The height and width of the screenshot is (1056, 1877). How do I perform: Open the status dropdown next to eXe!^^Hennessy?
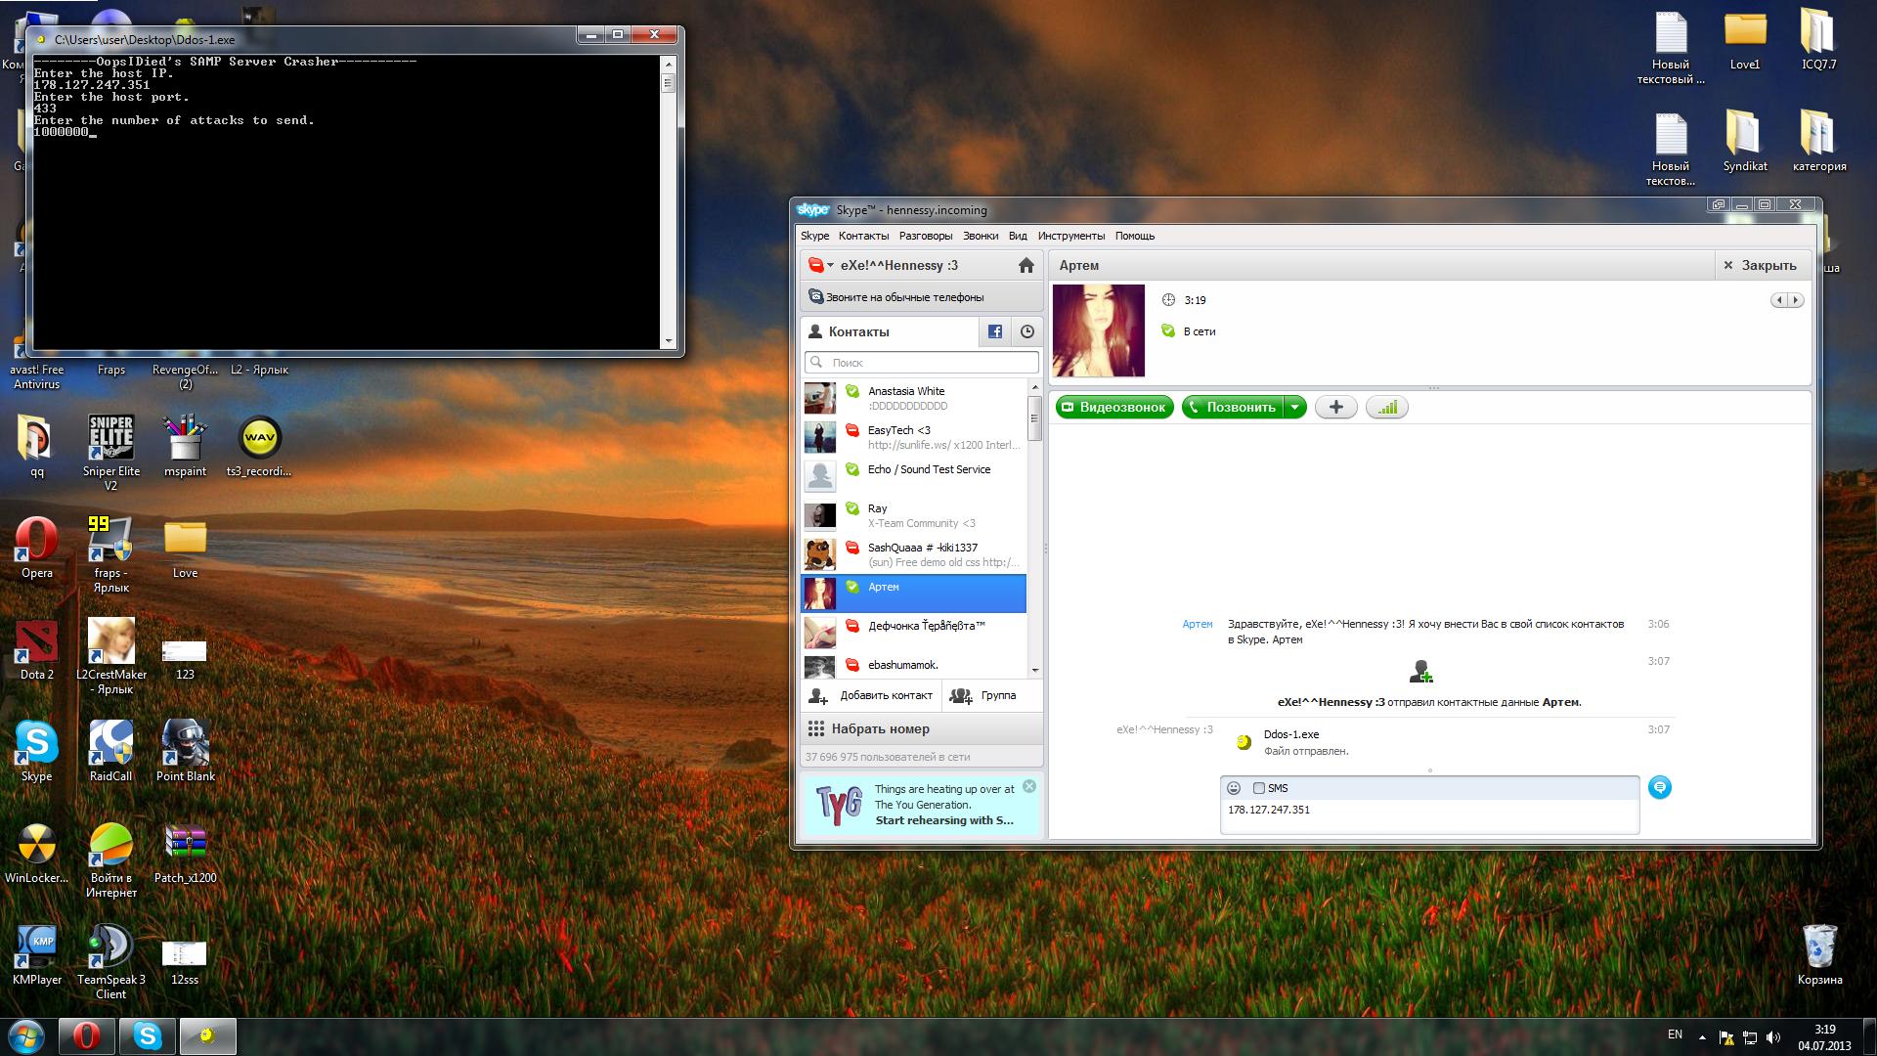[x=830, y=265]
